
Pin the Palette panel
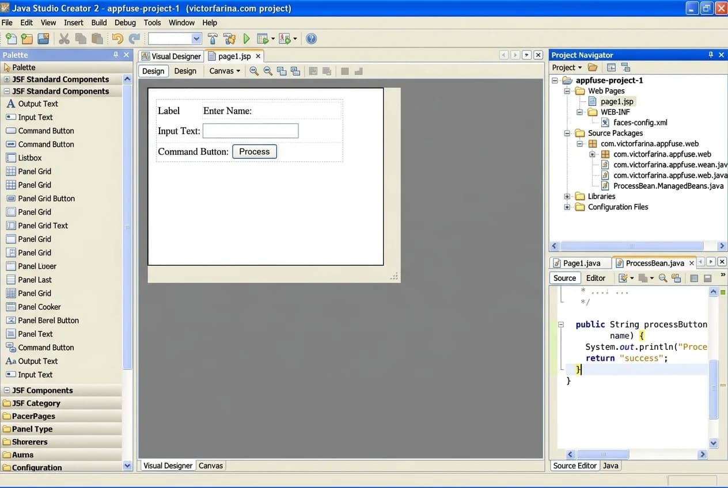point(116,55)
